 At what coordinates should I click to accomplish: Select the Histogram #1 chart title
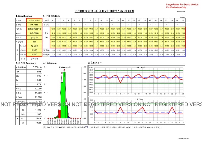(x=65, y=67)
